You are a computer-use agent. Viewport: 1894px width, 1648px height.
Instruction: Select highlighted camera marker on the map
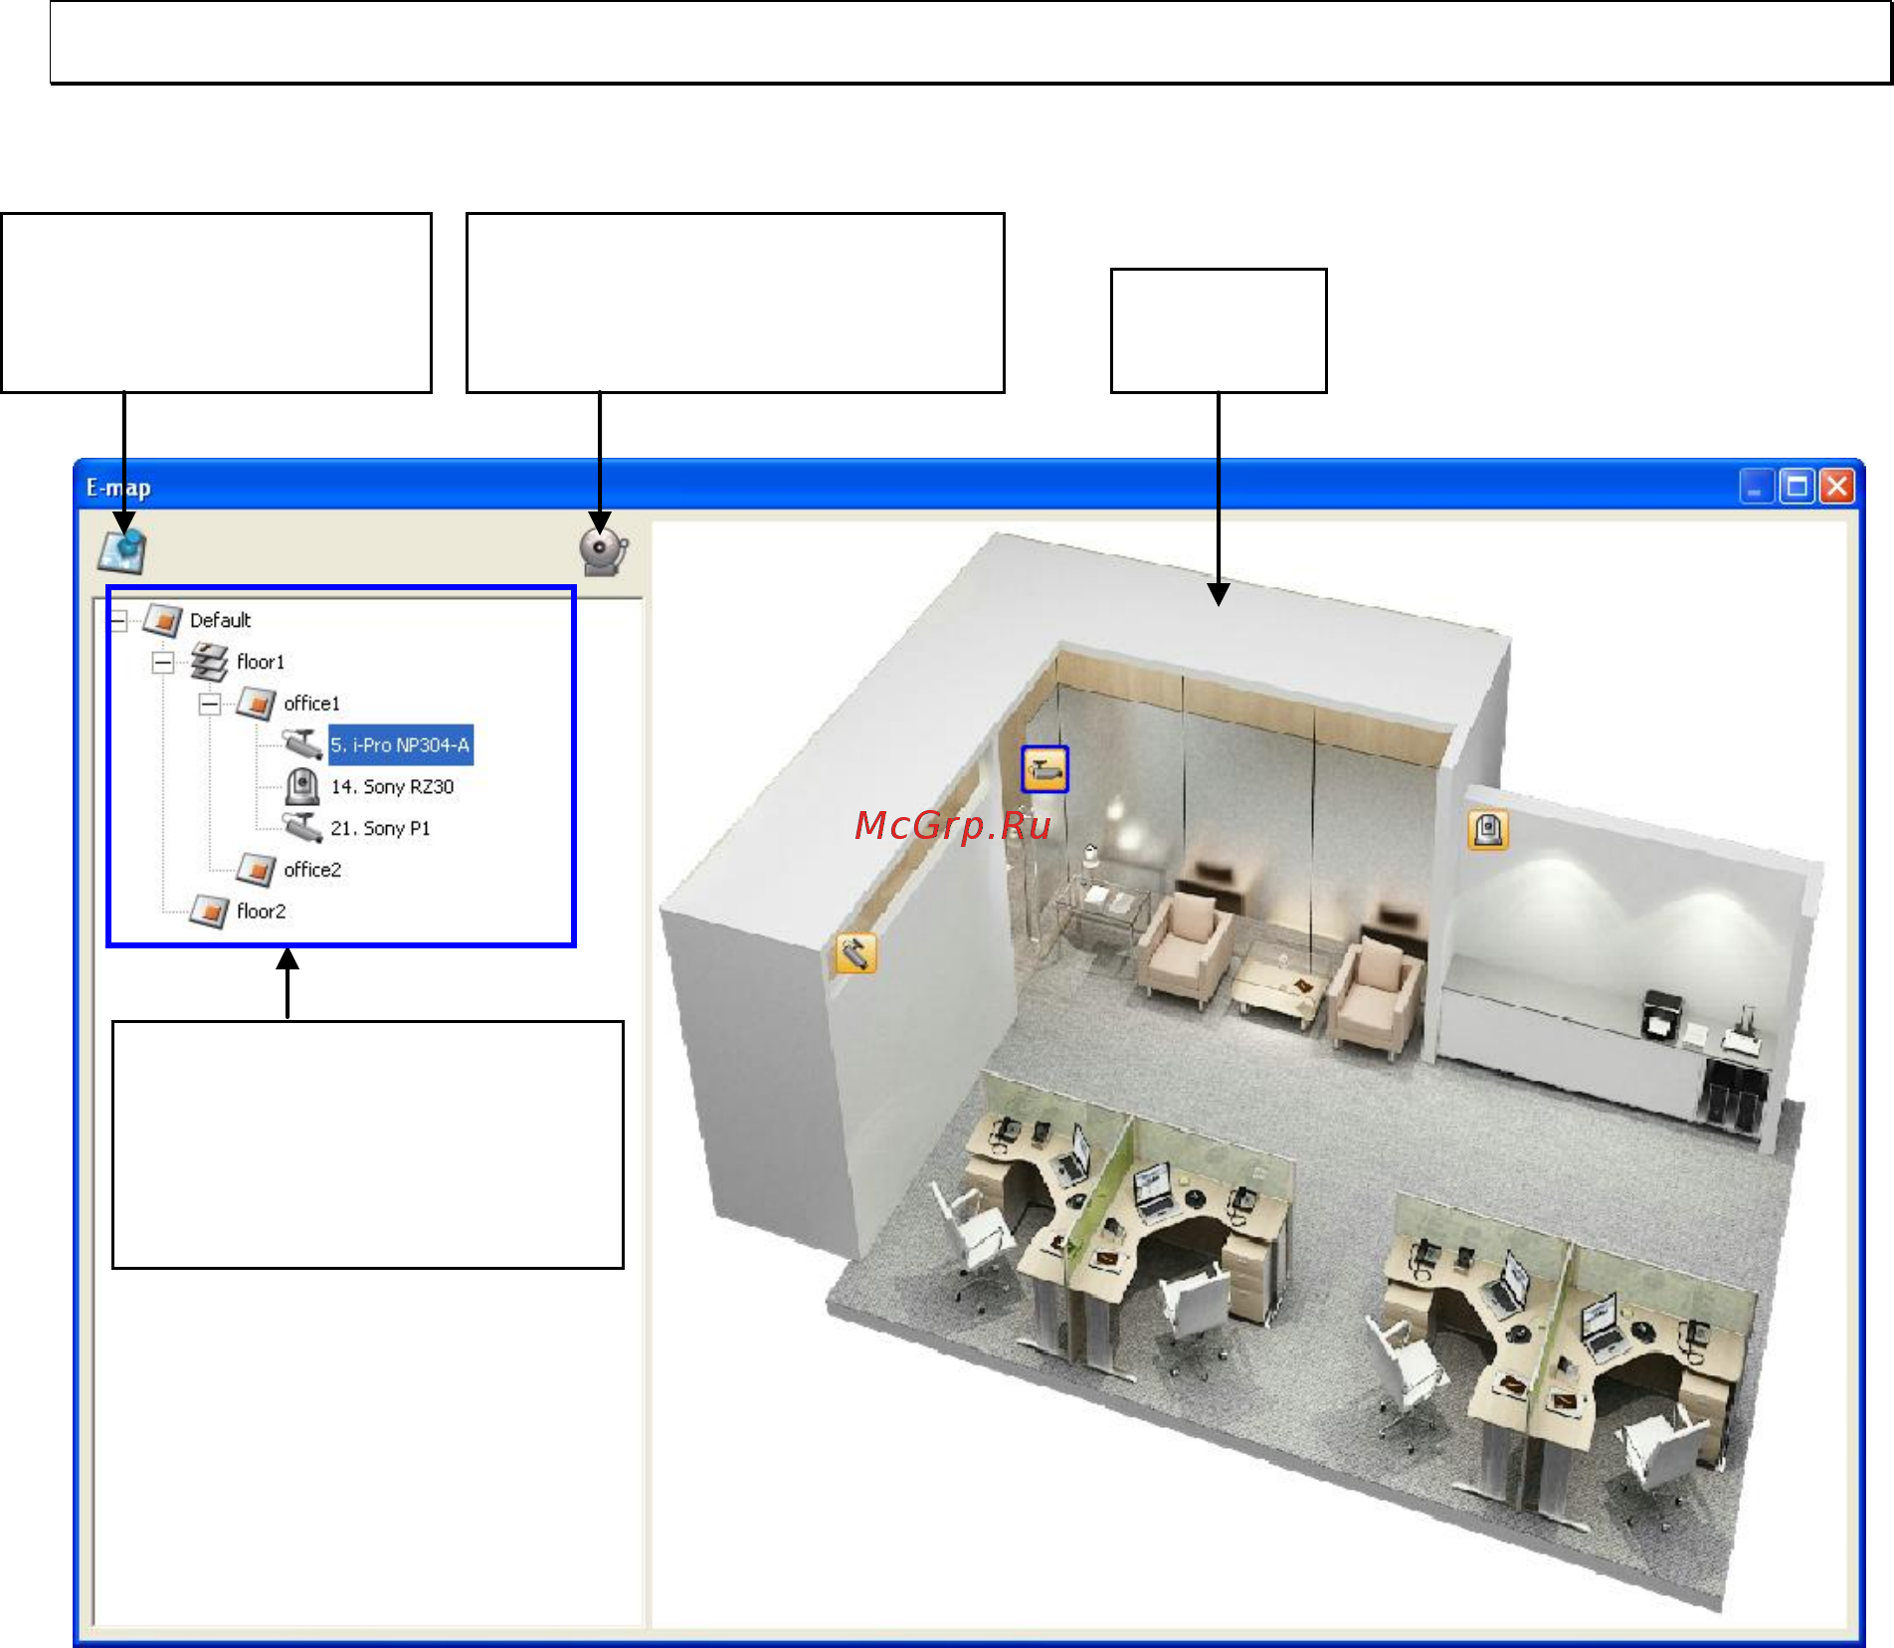click(x=1044, y=769)
